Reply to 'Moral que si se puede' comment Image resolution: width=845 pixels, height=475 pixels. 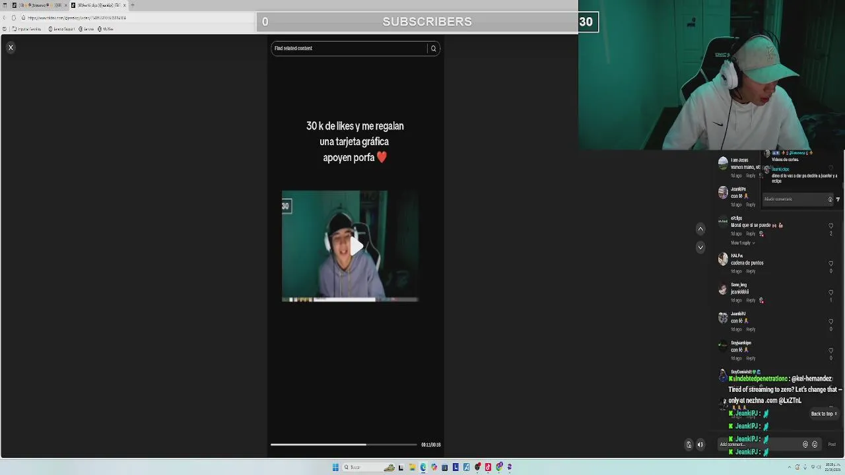coord(751,234)
